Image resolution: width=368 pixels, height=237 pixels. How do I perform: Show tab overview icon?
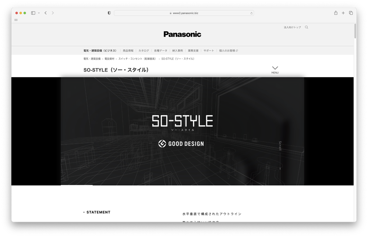click(351, 13)
